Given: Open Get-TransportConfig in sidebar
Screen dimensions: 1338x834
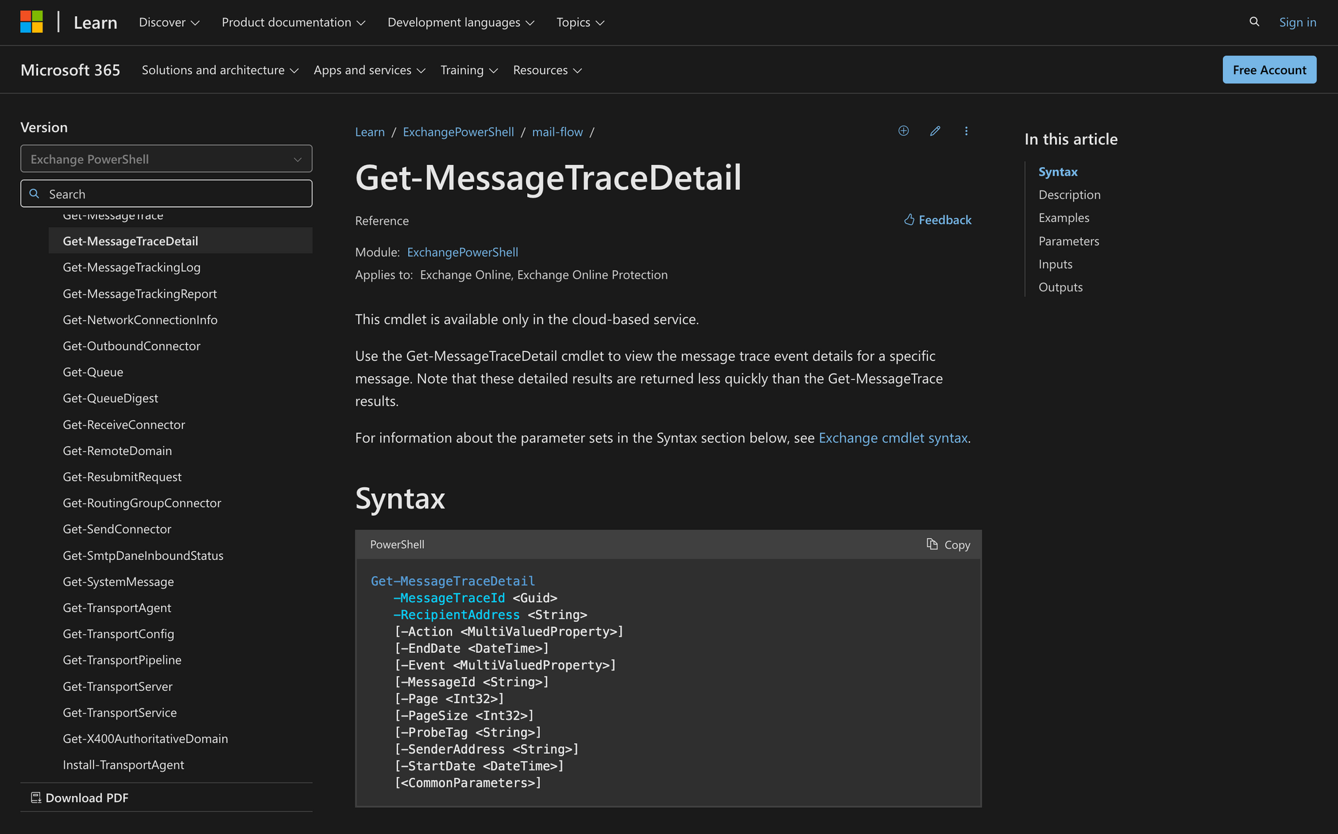Looking at the screenshot, I should [118, 634].
